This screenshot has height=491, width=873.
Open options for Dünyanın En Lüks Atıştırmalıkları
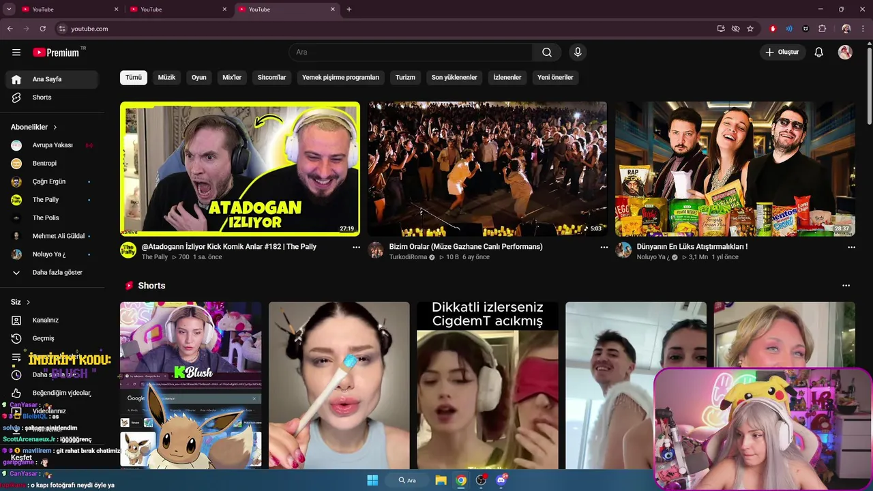(x=851, y=248)
